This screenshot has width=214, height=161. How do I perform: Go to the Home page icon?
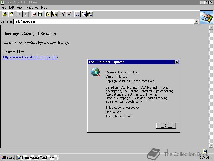point(11,14)
